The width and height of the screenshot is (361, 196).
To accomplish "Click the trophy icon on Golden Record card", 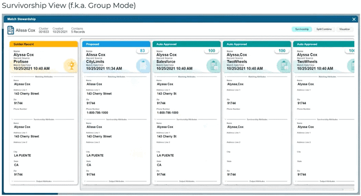I will coord(71,66).
